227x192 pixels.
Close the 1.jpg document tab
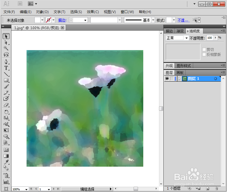coord(62,28)
